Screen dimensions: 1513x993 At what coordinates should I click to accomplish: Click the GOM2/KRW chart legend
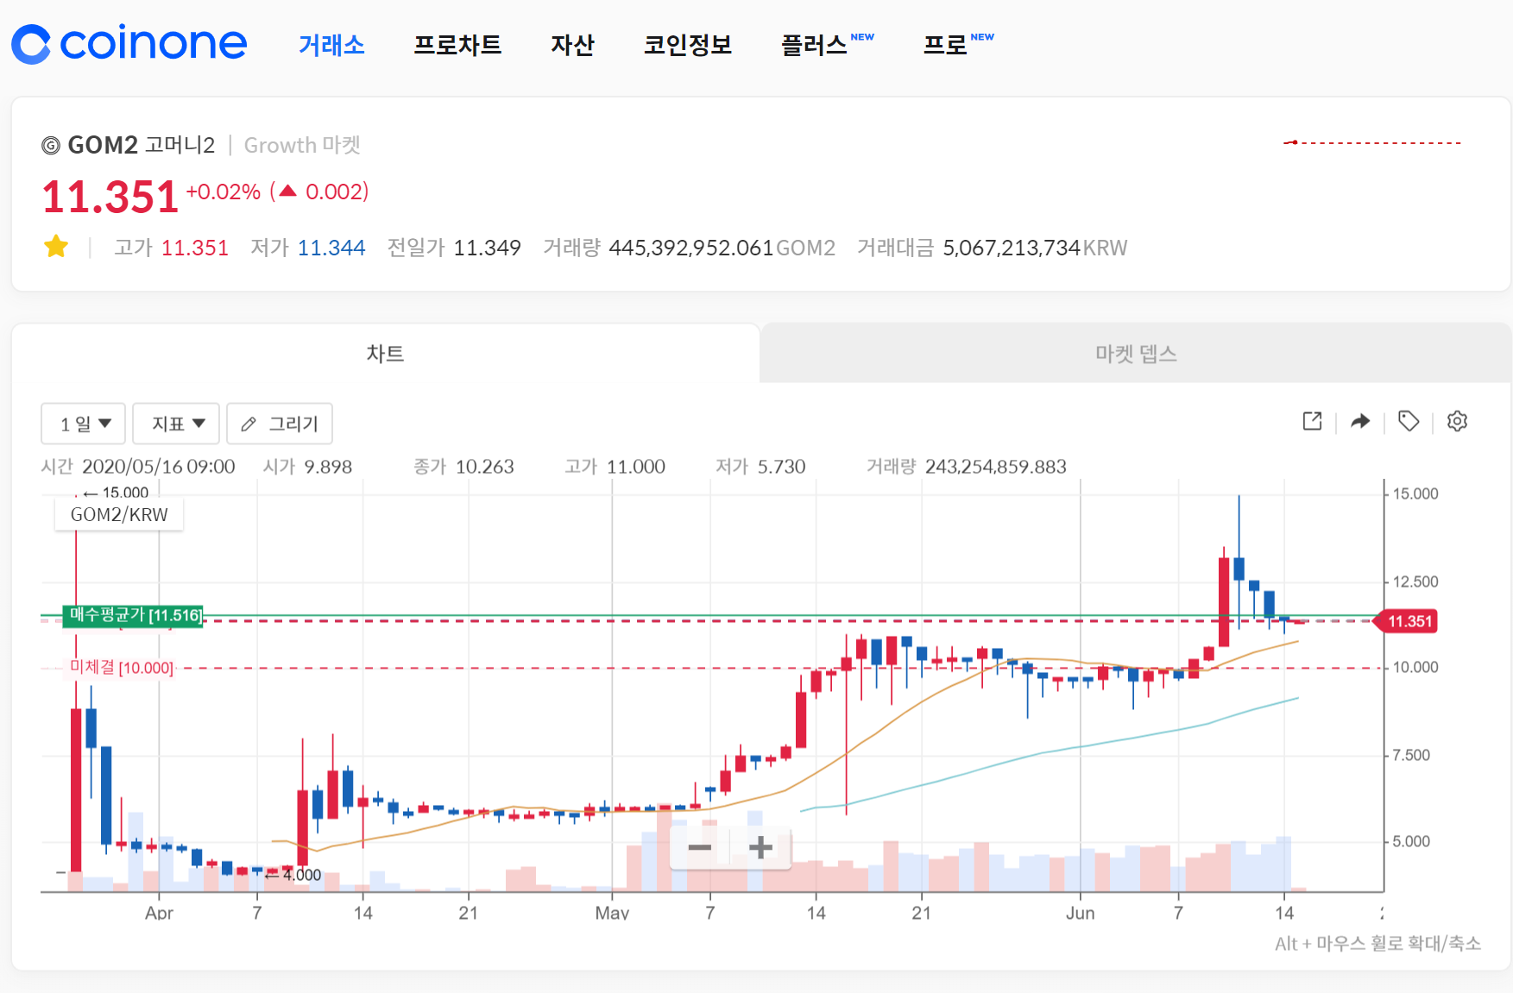tap(119, 515)
